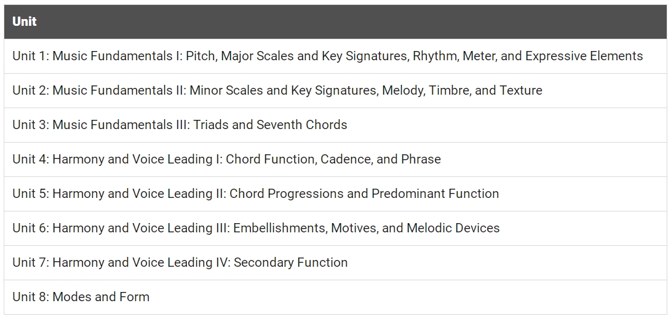Screen dimensions: 671x319
Task: Click the 'Harmony and Voice Leading IV' text
Action: 140,262
